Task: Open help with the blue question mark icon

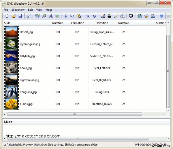Action: tap(161, 16)
